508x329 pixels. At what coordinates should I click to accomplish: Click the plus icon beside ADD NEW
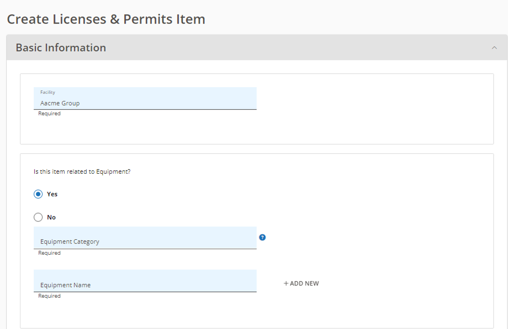(286, 283)
